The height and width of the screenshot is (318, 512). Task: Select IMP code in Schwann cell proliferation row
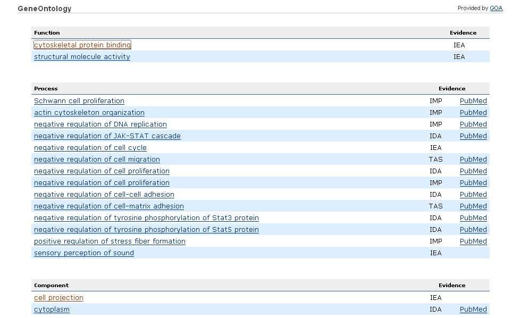click(436, 101)
